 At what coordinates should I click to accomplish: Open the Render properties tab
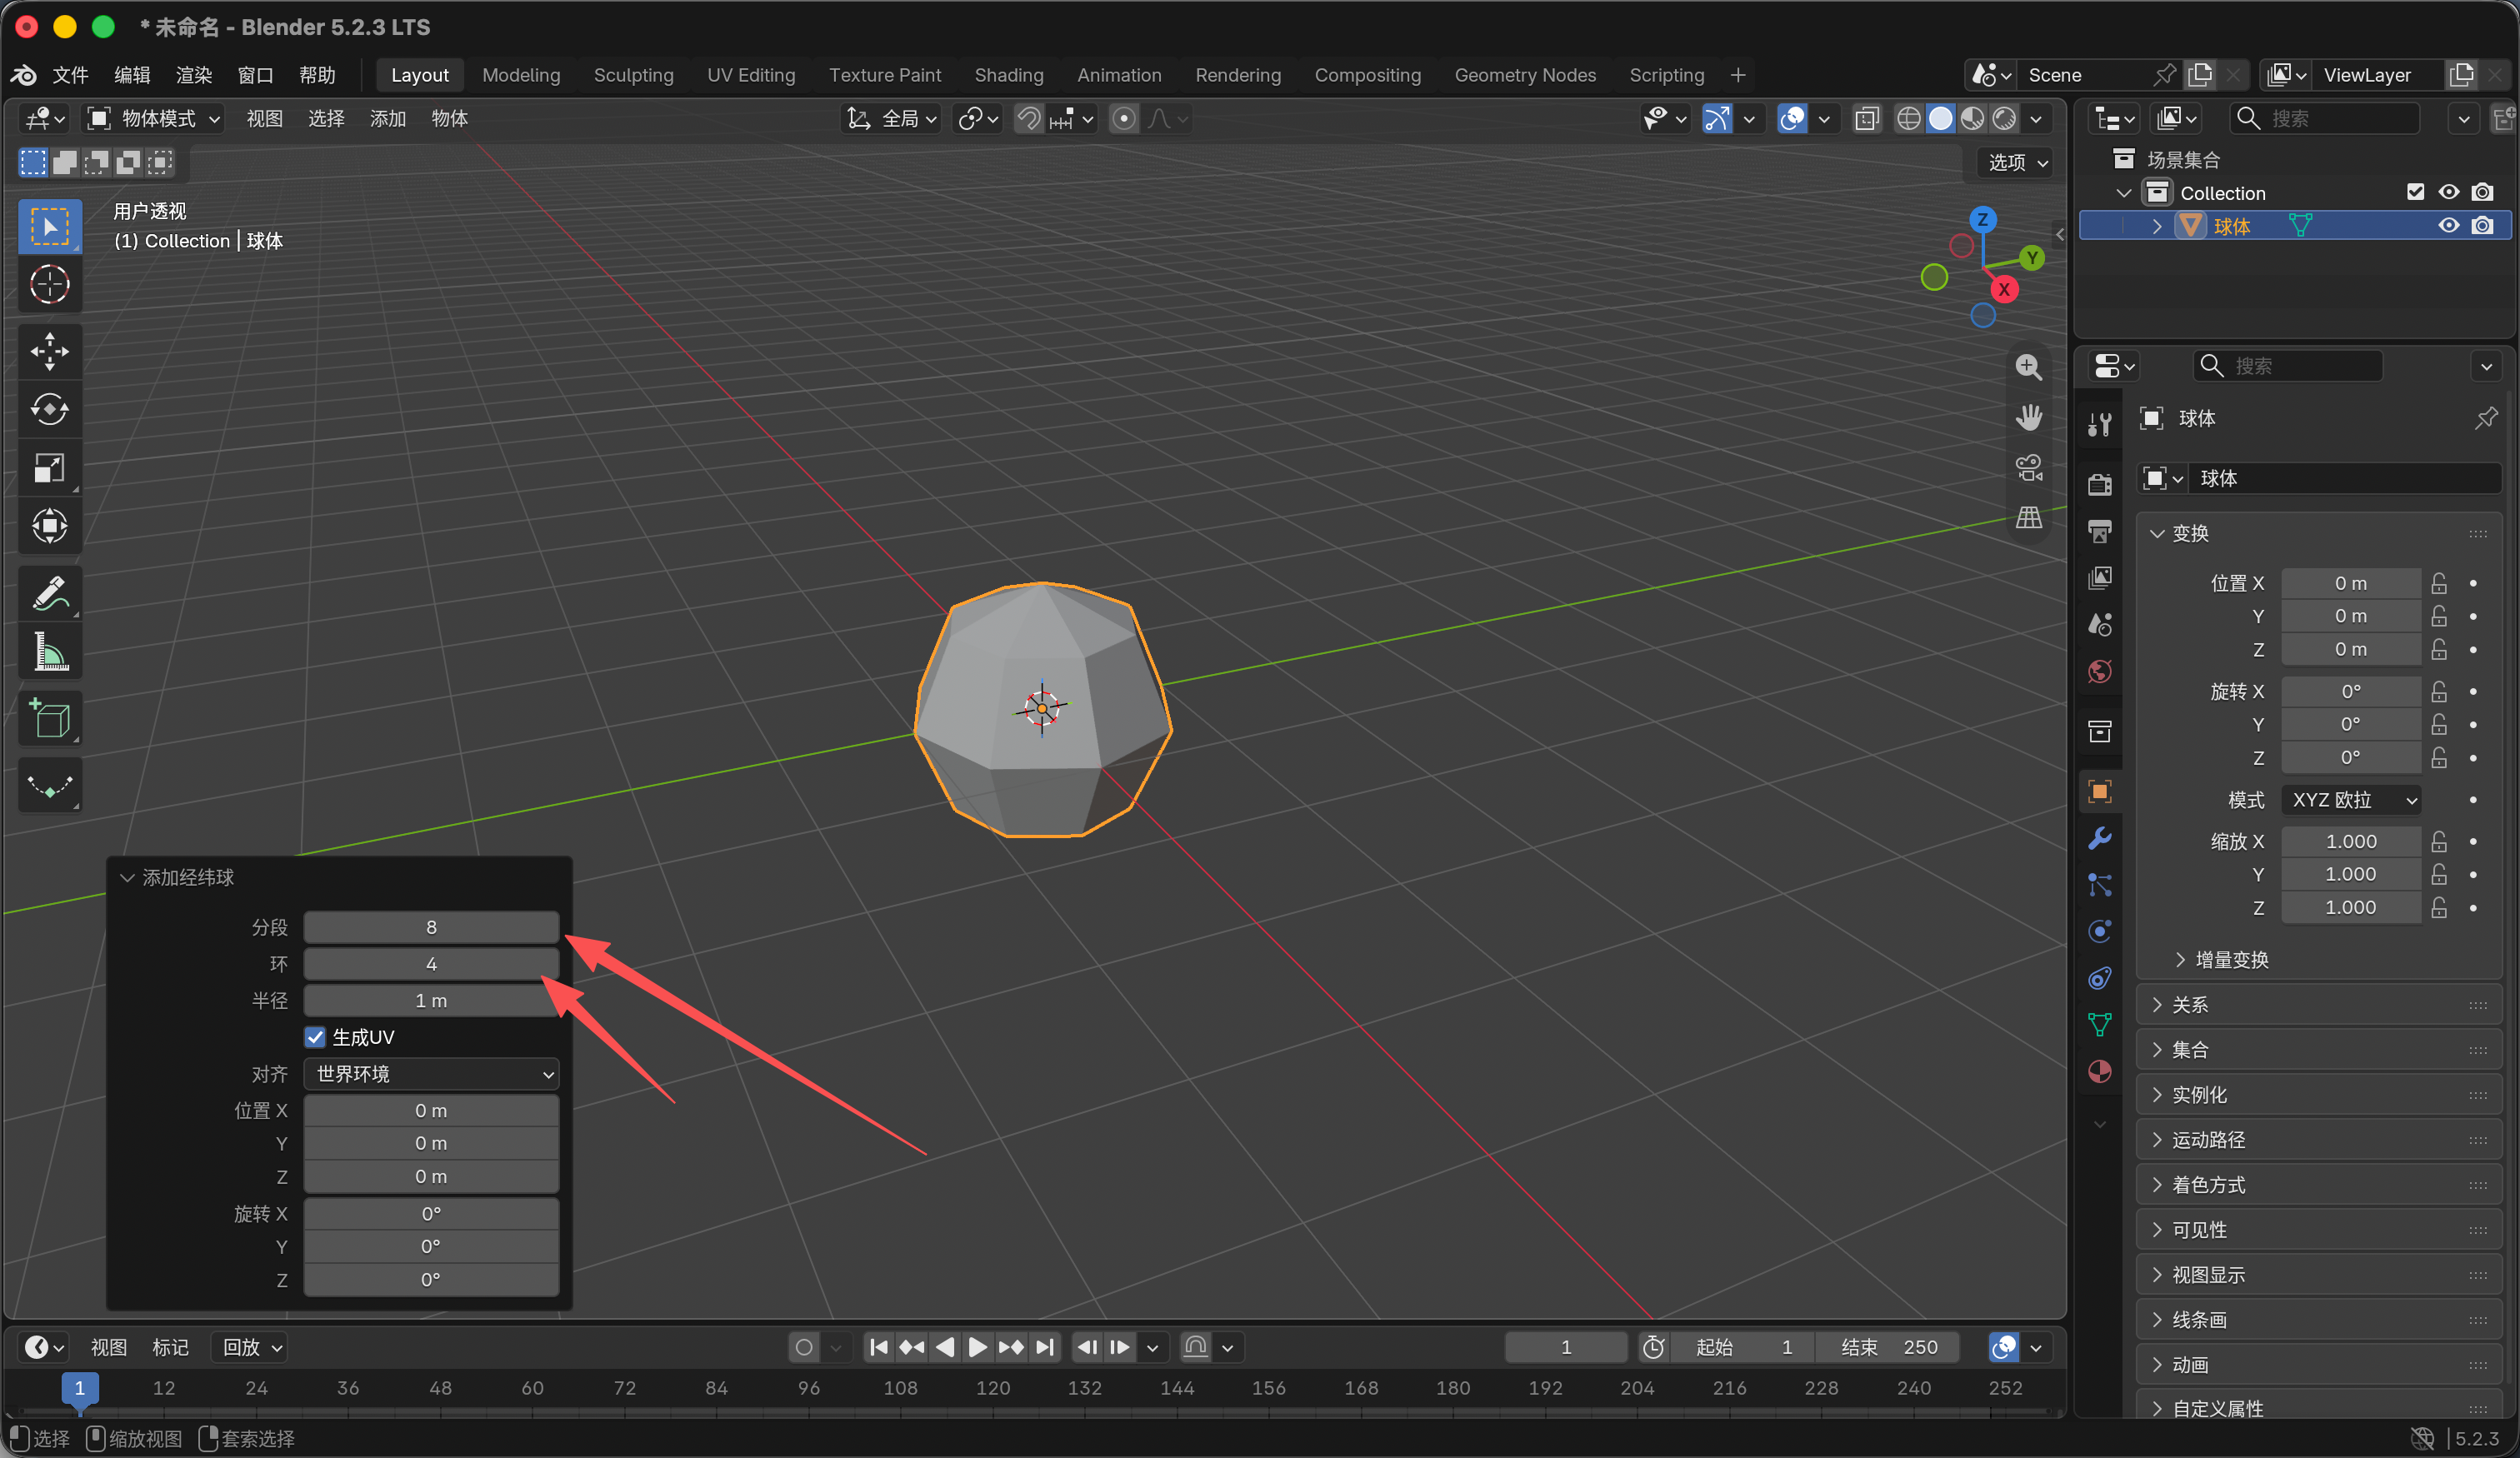click(2099, 485)
